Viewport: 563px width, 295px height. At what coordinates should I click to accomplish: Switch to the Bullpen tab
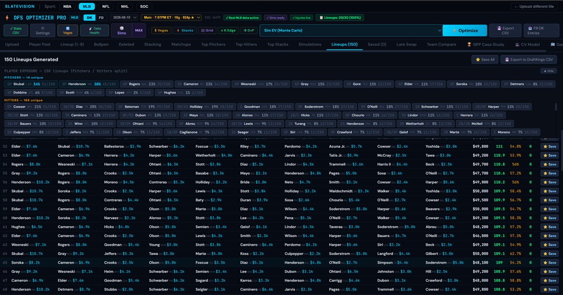pyautogui.click(x=101, y=45)
